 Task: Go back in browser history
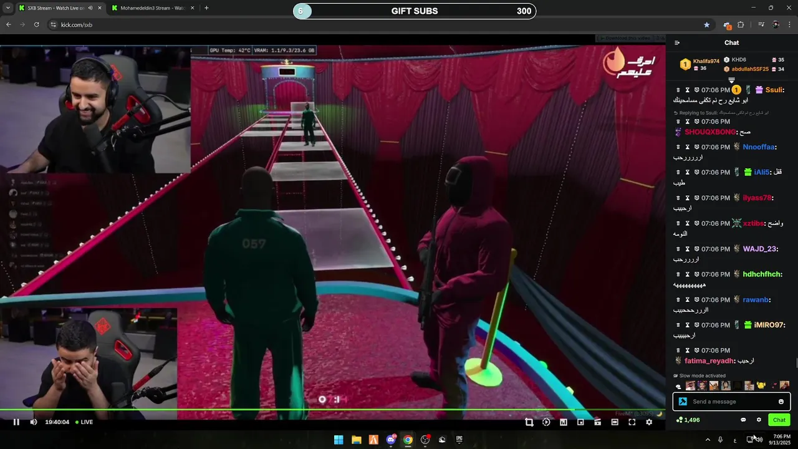[9, 24]
